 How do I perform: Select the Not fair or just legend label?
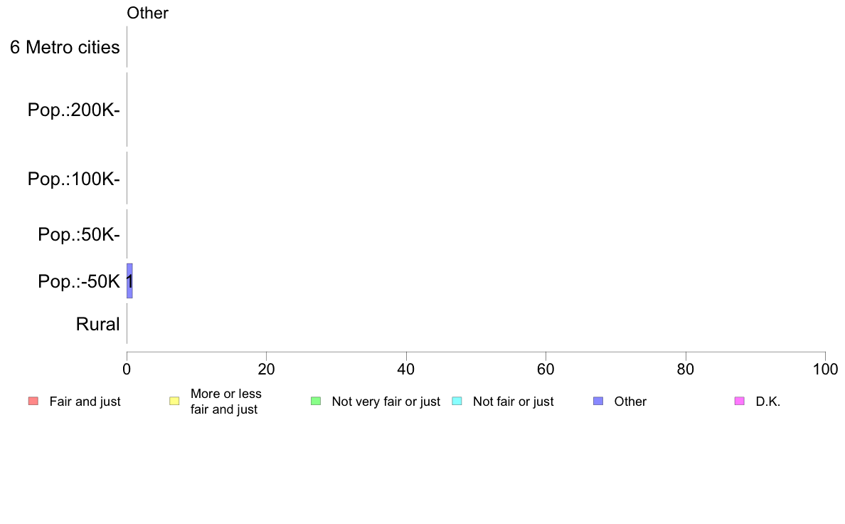513,402
